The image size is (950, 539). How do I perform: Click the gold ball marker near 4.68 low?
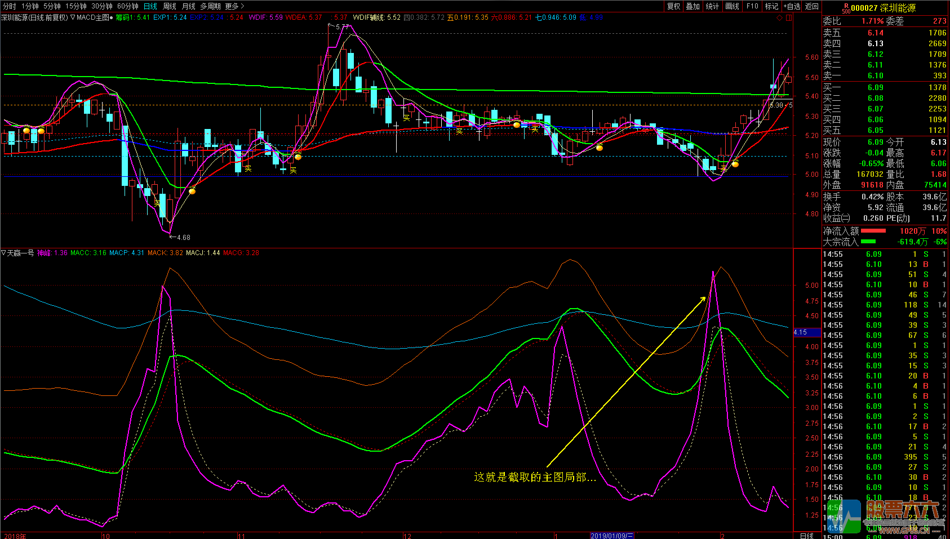[192, 191]
